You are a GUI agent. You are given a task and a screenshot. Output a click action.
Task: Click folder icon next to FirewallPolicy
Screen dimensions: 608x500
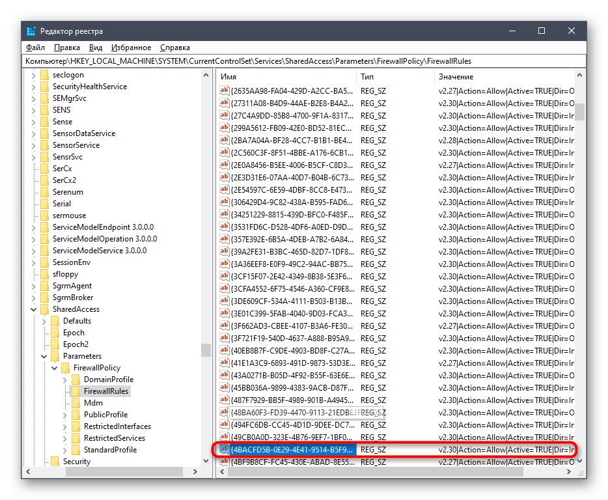(x=66, y=368)
